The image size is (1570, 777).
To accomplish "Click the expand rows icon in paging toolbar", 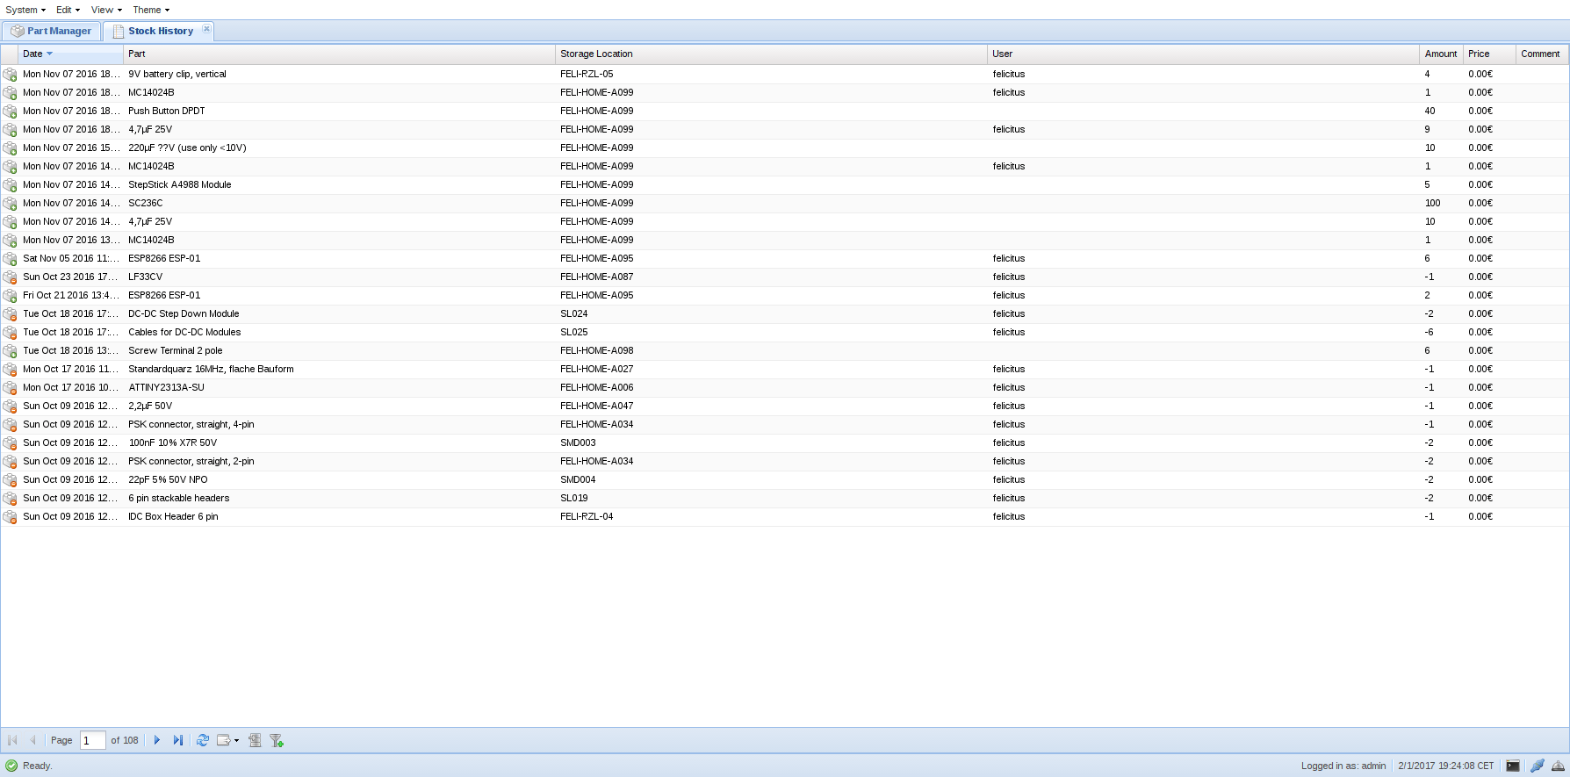I will [x=255, y=740].
